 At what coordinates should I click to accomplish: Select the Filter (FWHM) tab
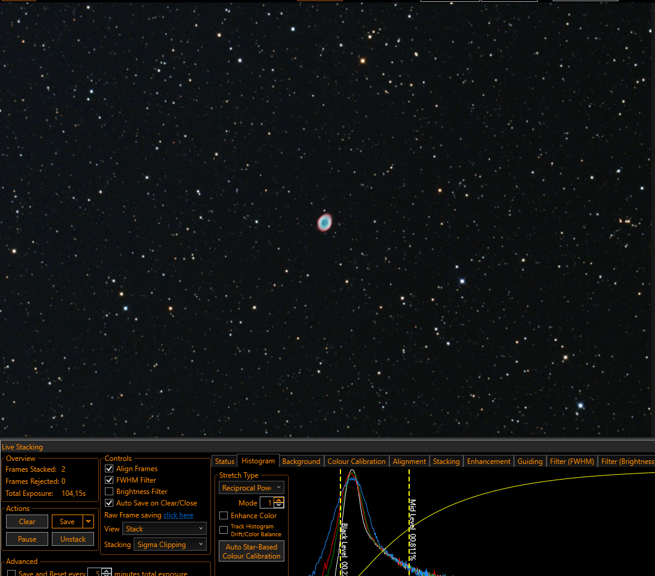572,461
